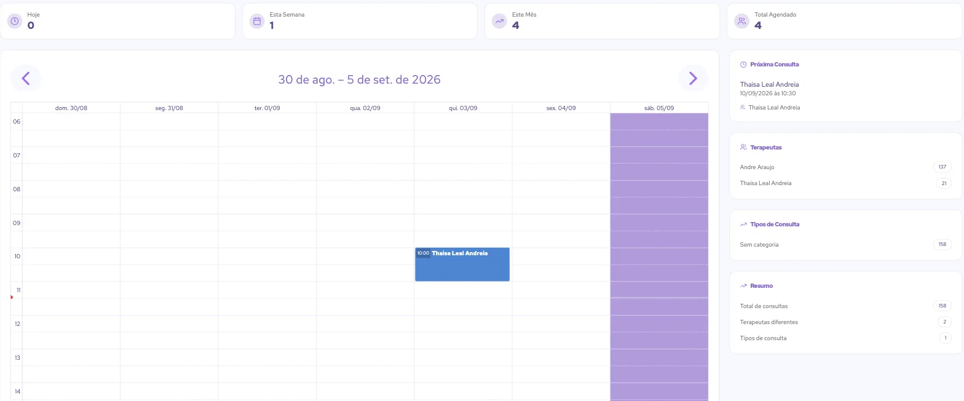This screenshot has height=401, width=964.
Task: Click the trend icon in Este Mês card
Action: [499, 21]
